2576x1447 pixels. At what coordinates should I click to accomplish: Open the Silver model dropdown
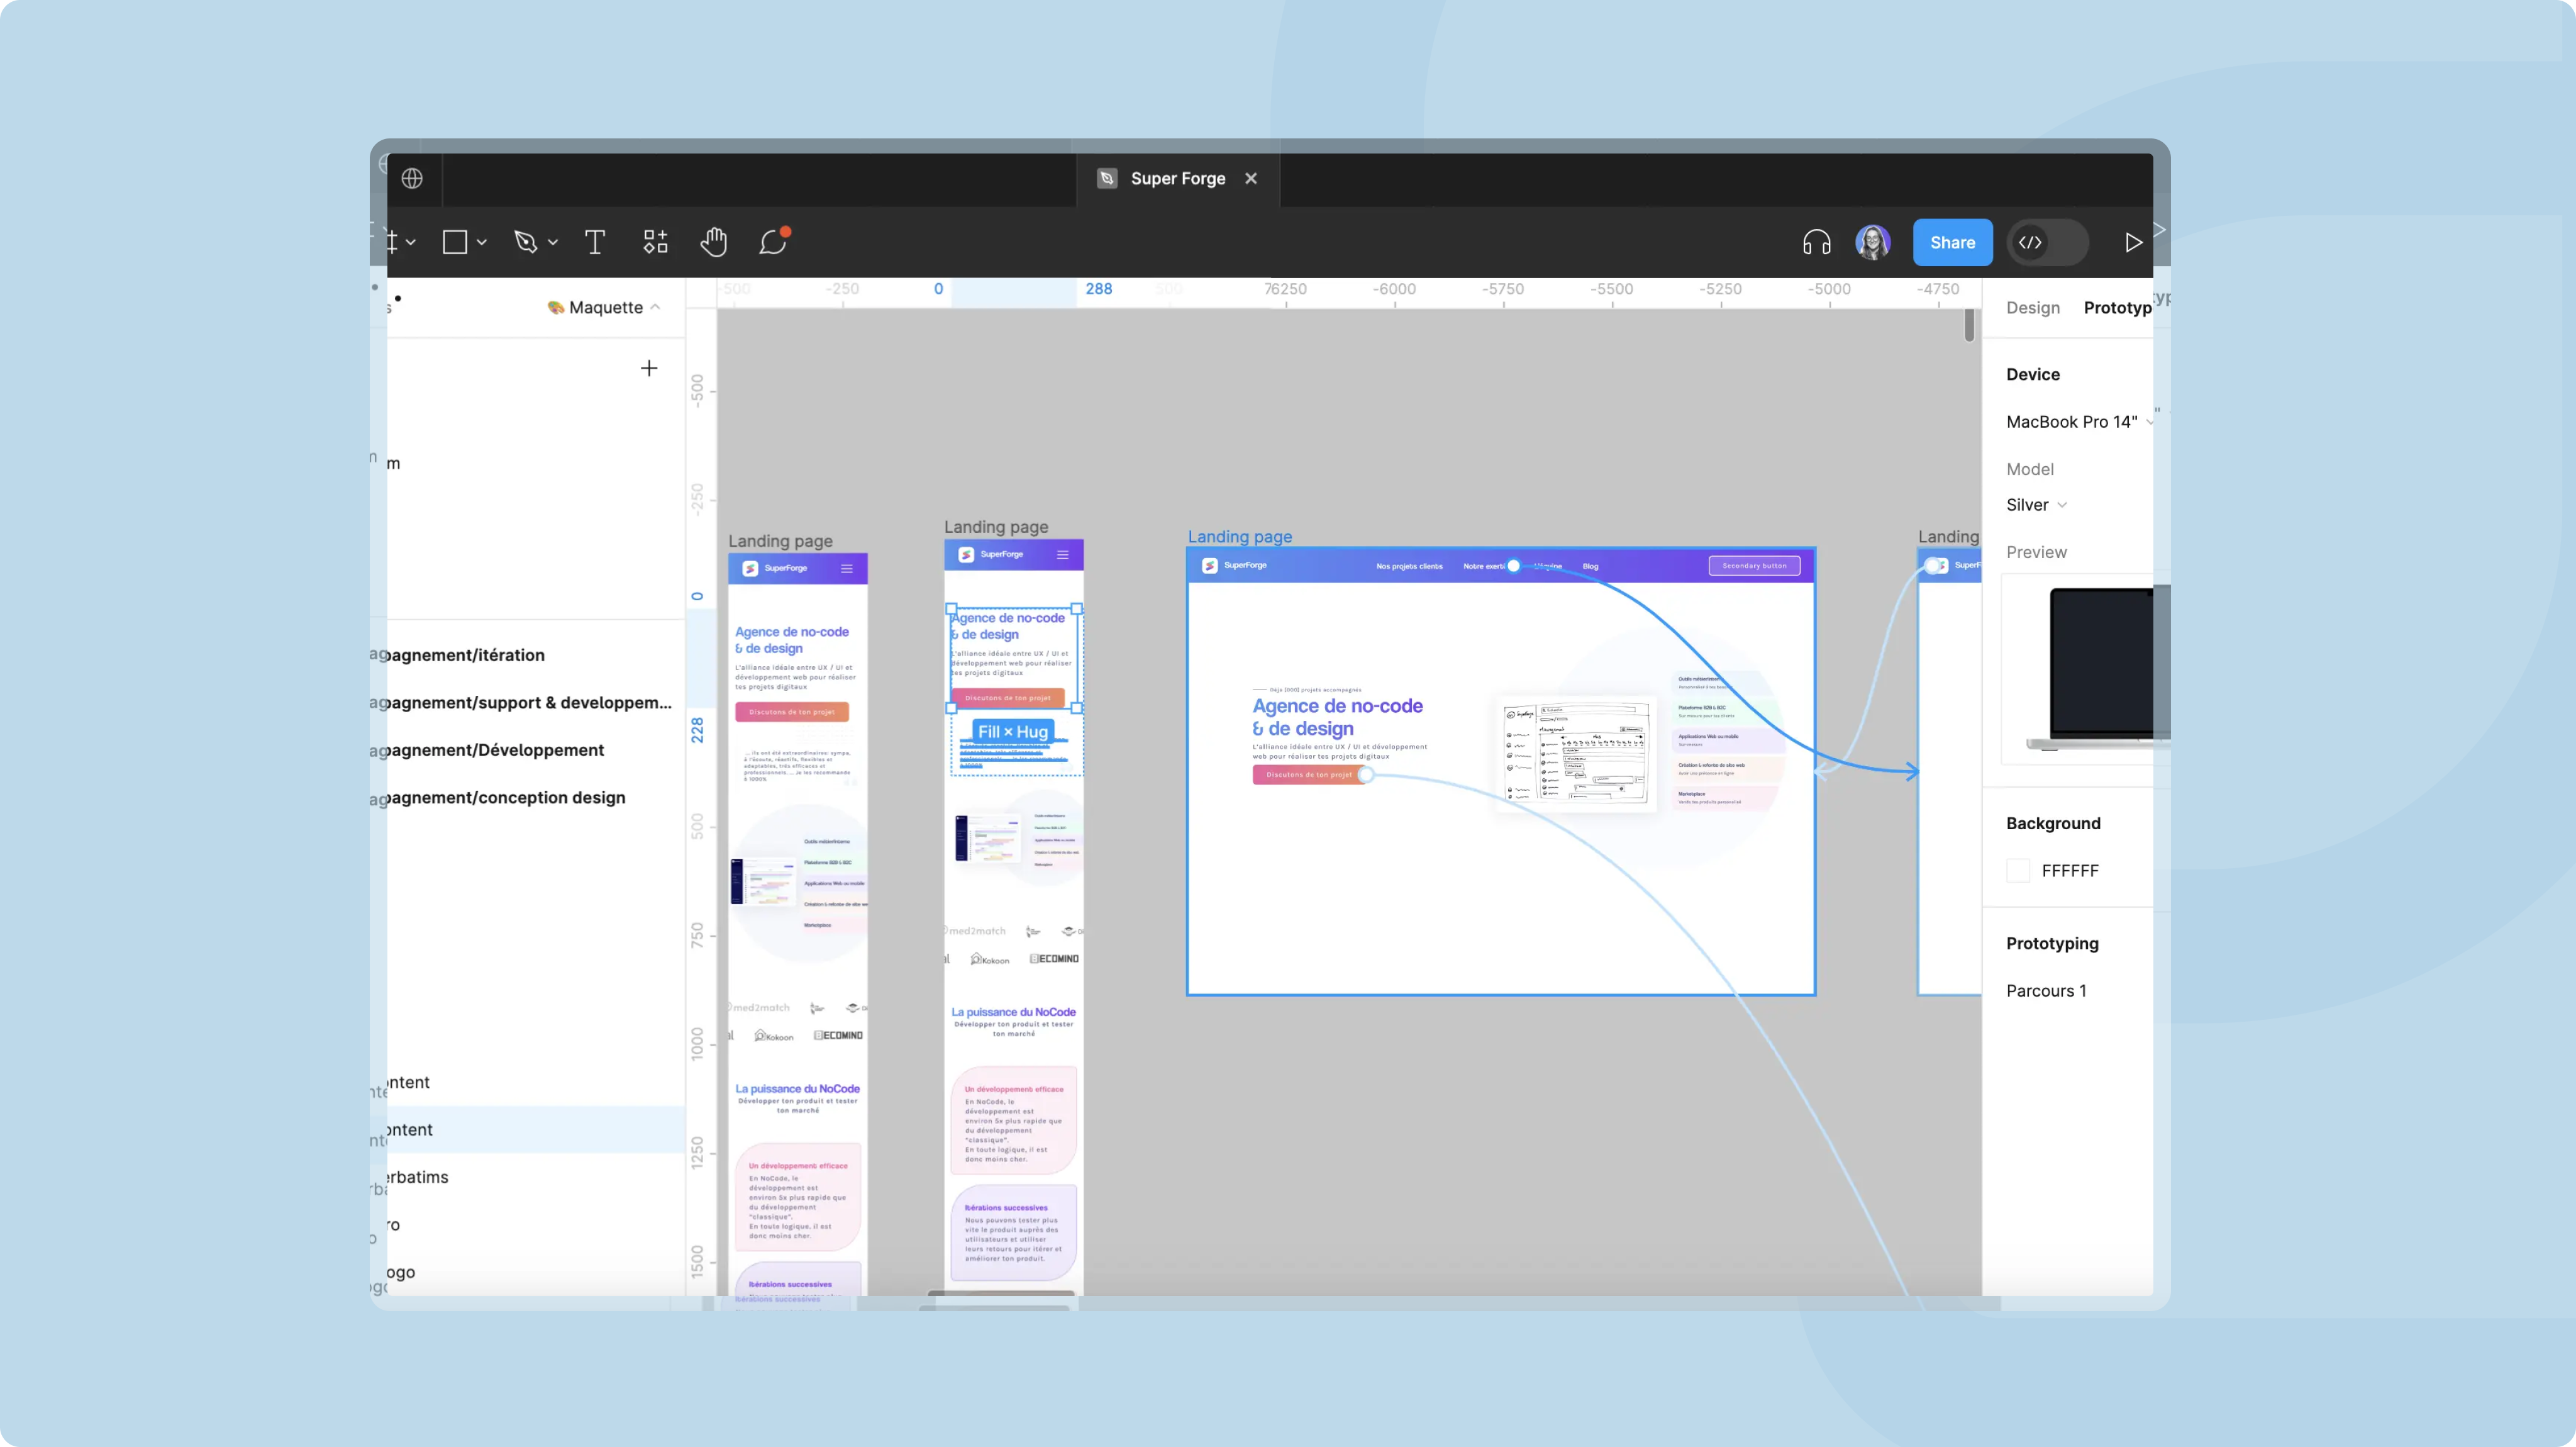(2036, 505)
